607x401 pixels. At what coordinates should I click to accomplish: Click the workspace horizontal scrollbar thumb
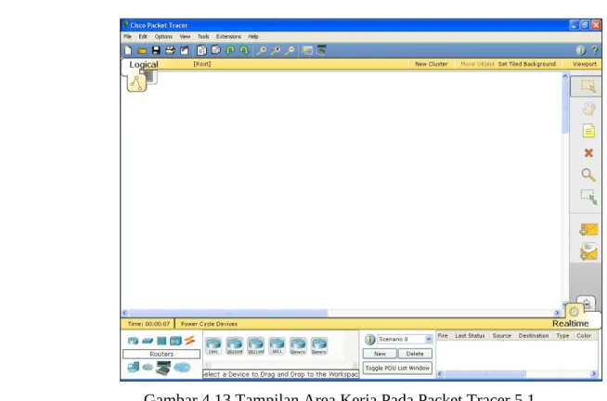[228, 313]
